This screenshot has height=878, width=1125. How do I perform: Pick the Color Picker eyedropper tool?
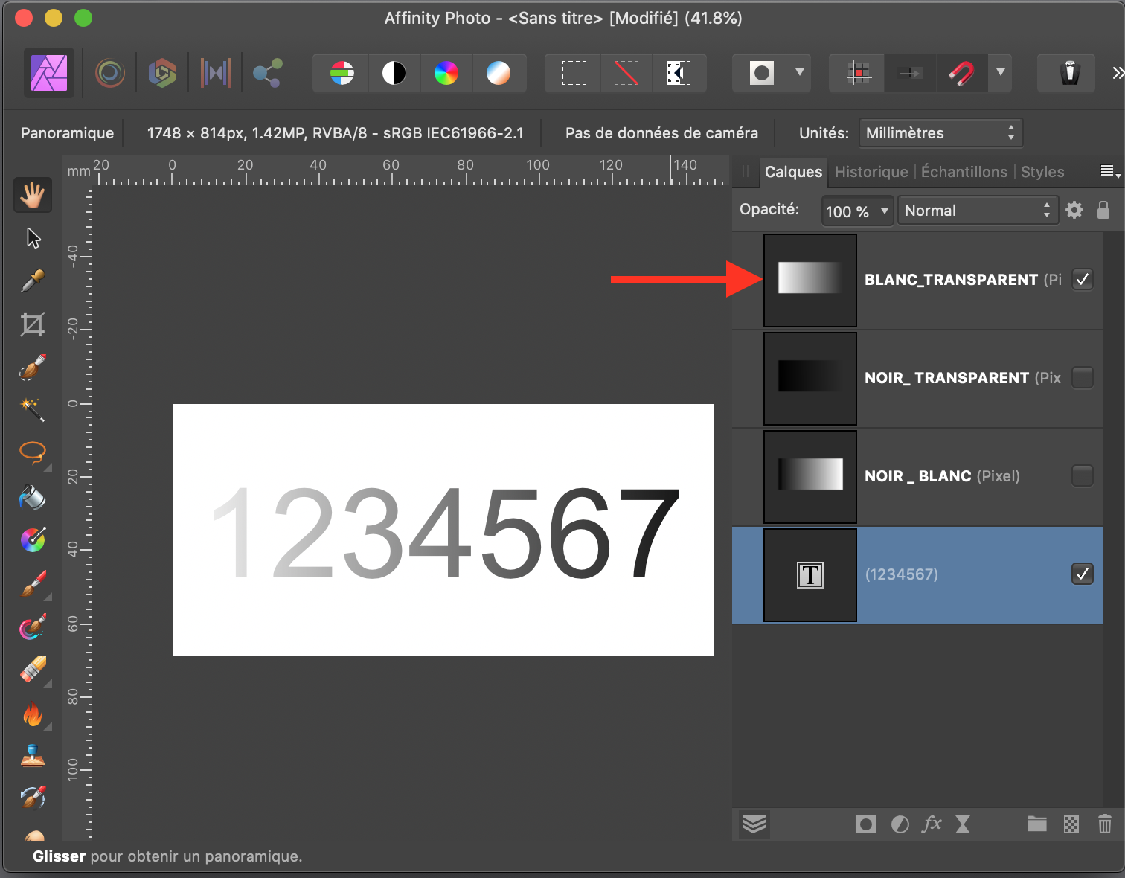(x=33, y=281)
